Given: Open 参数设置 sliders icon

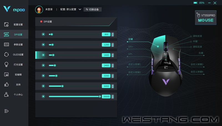Looking at the screenshot, I should (x=6, y=45).
